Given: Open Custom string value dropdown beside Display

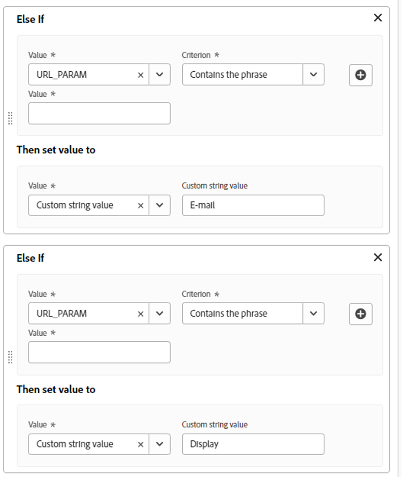Looking at the screenshot, I should [159, 444].
